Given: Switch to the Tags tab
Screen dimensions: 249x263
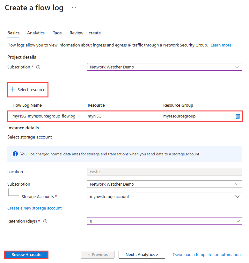Looking at the screenshot, I should (57, 33).
